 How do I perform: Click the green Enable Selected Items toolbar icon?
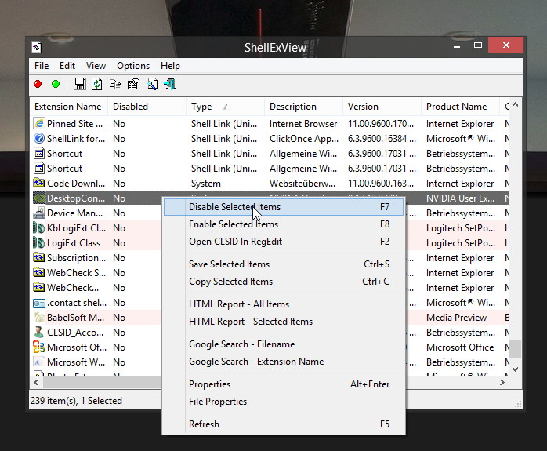click(x=56, y=84)
